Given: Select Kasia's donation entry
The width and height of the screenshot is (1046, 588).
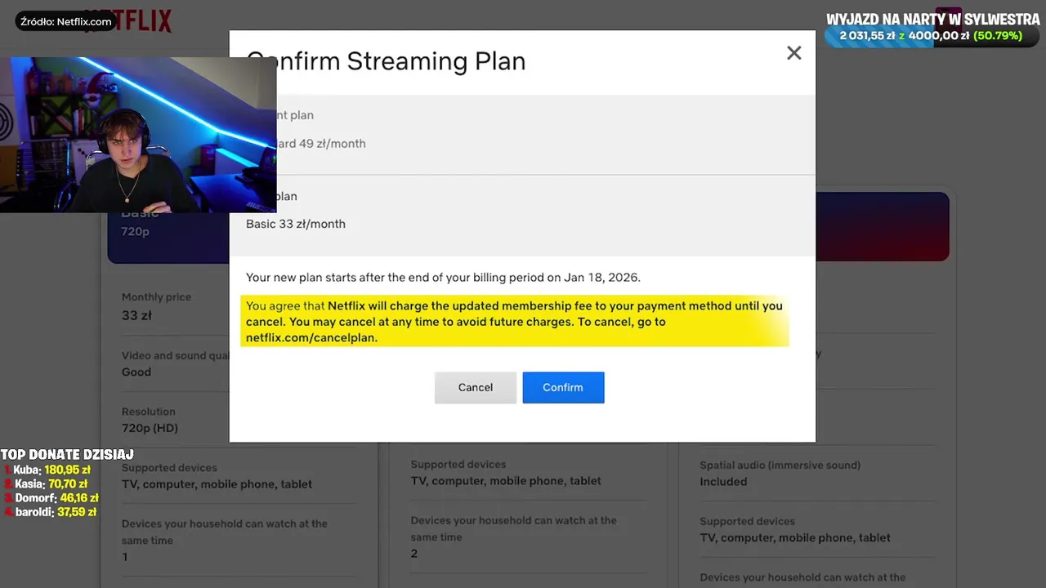Looking at the screenshot, I should click(51, 483).
